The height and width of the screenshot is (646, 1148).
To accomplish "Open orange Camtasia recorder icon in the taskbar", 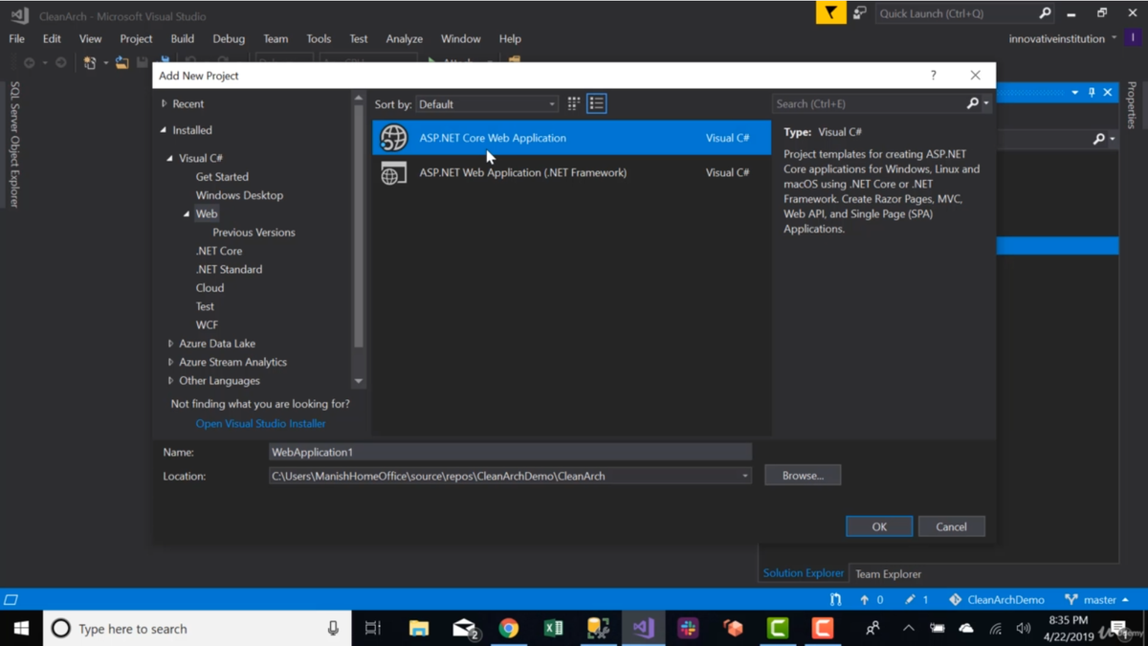I will [823, 629].
